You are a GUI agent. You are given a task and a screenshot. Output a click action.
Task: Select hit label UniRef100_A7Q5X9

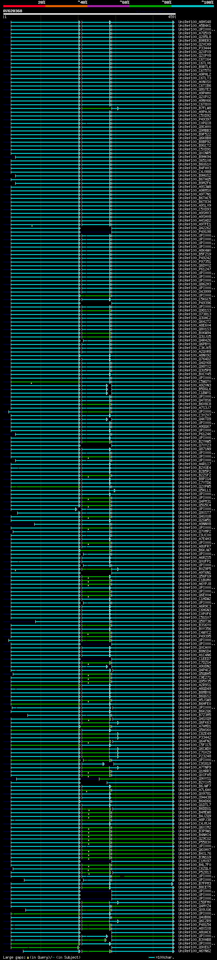[195, 33]
